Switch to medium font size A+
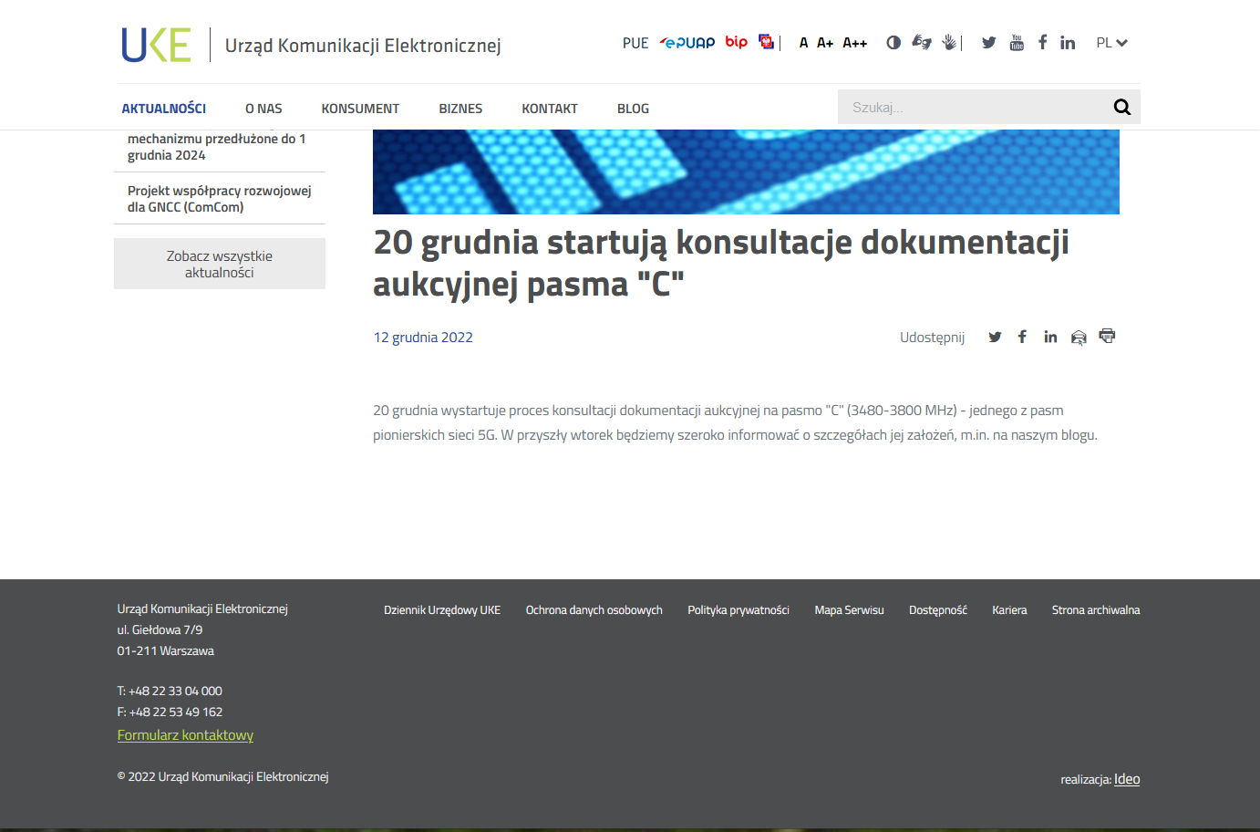 [x=825, y=43]
